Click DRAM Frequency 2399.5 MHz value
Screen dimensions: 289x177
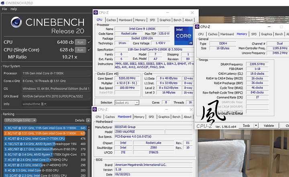click(x=257, y=64)
